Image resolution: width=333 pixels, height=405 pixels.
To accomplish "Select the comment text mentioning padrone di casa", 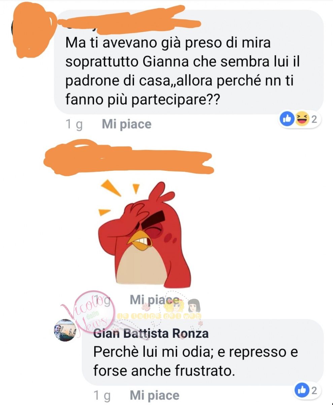I will click(x=182, y=72).
